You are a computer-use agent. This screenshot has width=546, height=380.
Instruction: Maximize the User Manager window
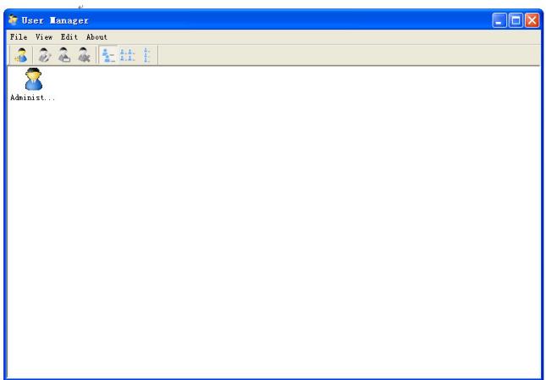[x=516, y=20]
